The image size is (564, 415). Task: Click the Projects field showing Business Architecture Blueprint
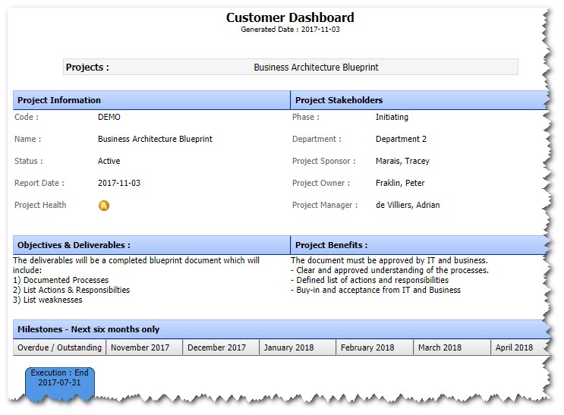(291, 68)
